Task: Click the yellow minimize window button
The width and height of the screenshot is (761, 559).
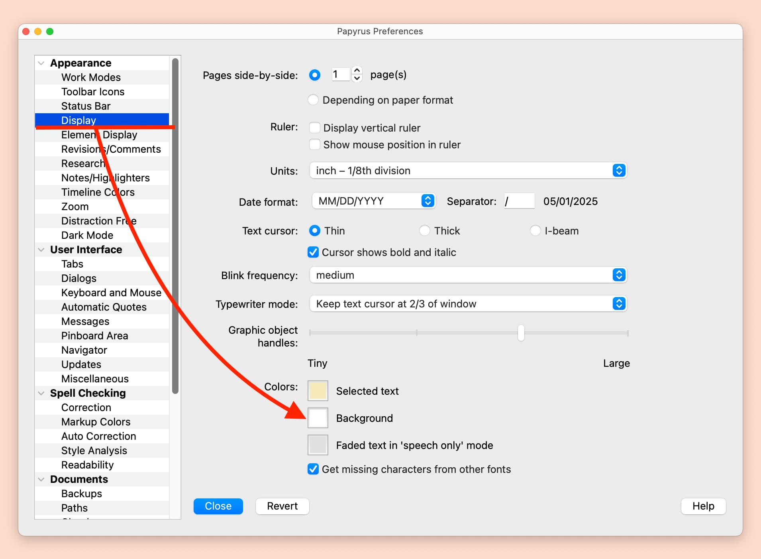Action: (x=38, y=31)
